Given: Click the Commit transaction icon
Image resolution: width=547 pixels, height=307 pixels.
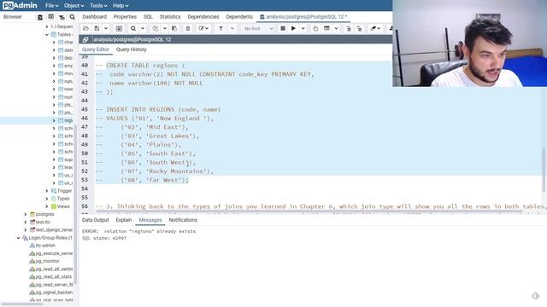Looking at the screenshot, I should [349, 28].
